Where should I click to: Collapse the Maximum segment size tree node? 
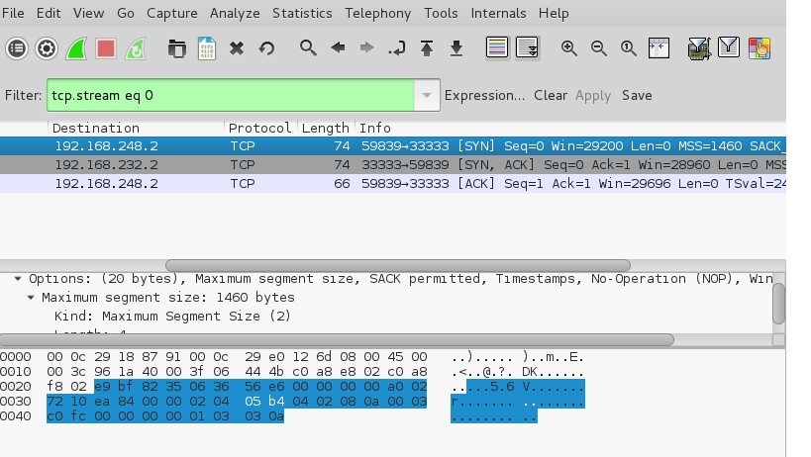(32, 298)
